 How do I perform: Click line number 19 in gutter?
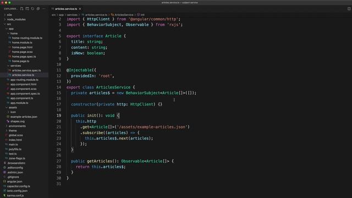59,116
